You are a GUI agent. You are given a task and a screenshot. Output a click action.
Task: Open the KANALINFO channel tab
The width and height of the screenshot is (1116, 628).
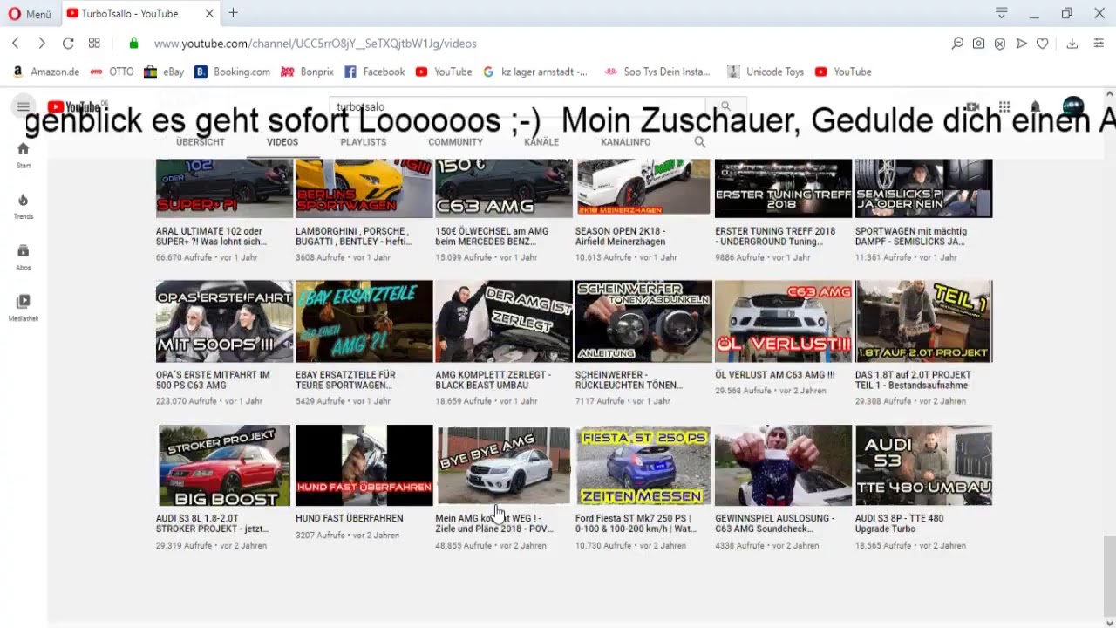coord(625,141)
